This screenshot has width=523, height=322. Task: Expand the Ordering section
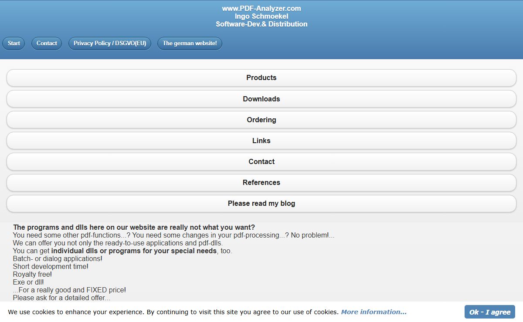click(261, 120)
